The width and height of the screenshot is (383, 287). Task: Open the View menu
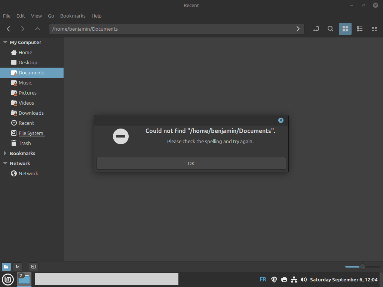(36, 16)
